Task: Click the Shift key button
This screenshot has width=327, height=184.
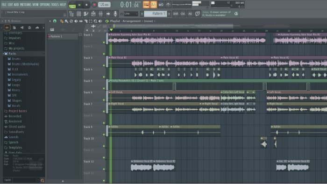Action: click(176, 14)
